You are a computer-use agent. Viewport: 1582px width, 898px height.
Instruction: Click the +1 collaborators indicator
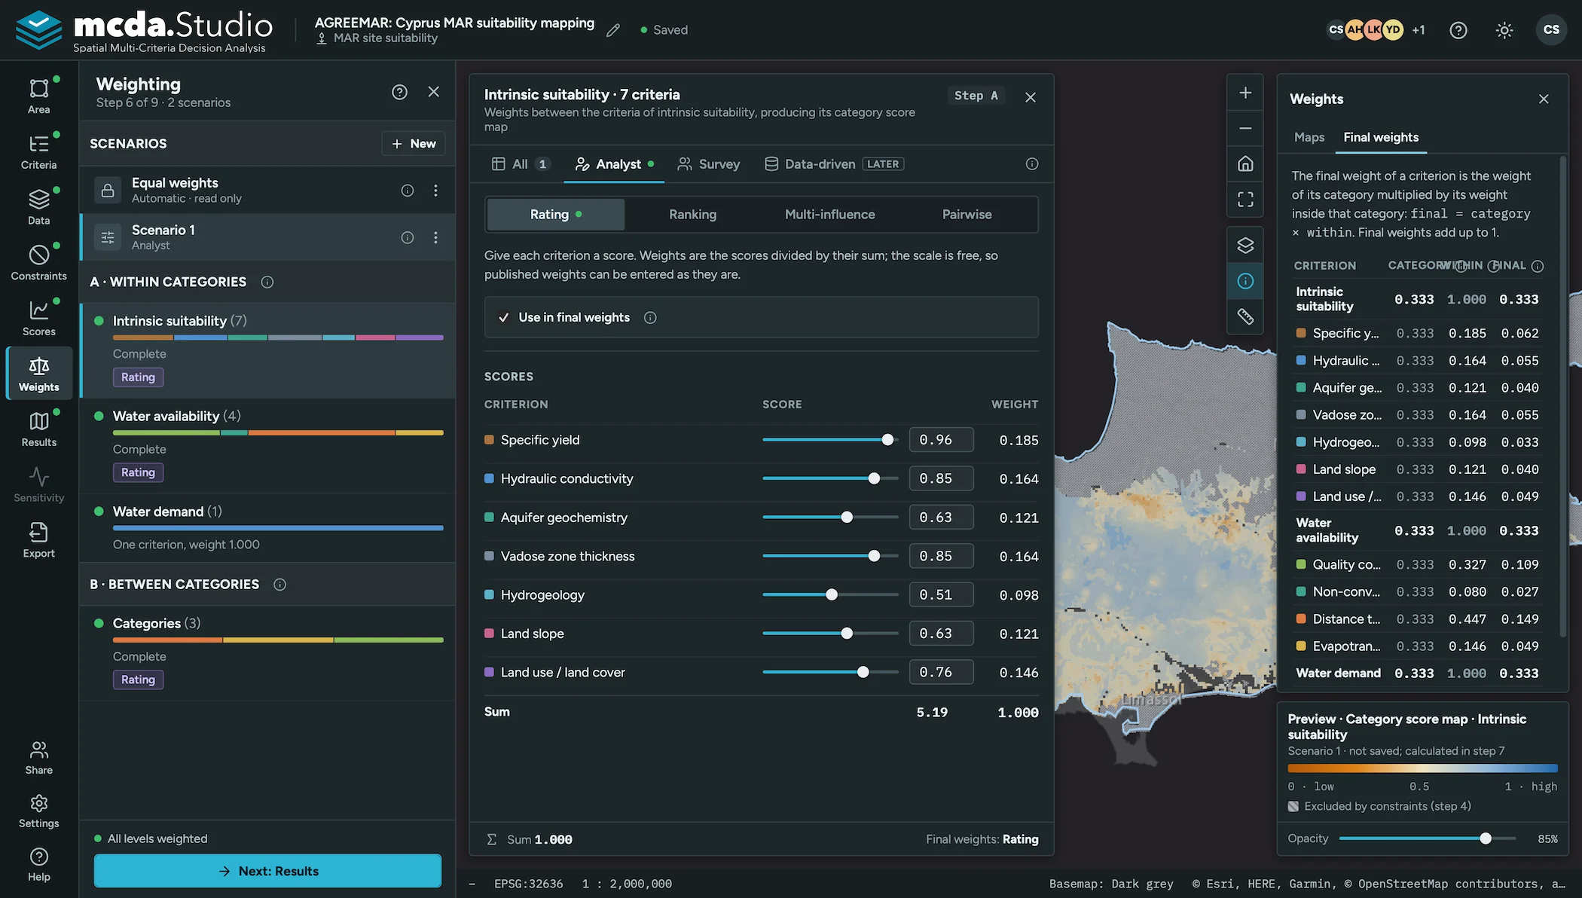click(x=1418, y=30)
